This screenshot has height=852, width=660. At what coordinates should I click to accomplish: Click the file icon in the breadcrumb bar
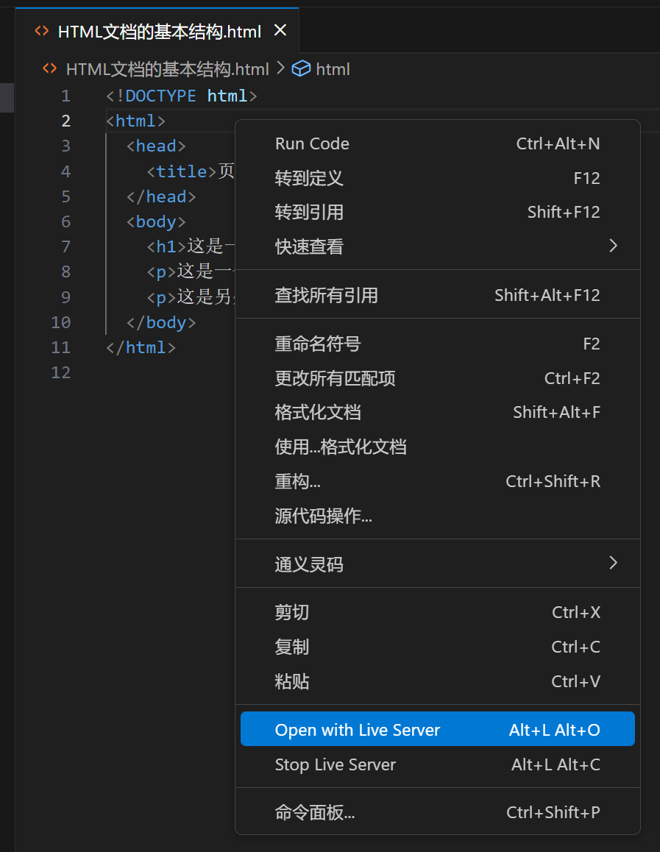point(49,68)
